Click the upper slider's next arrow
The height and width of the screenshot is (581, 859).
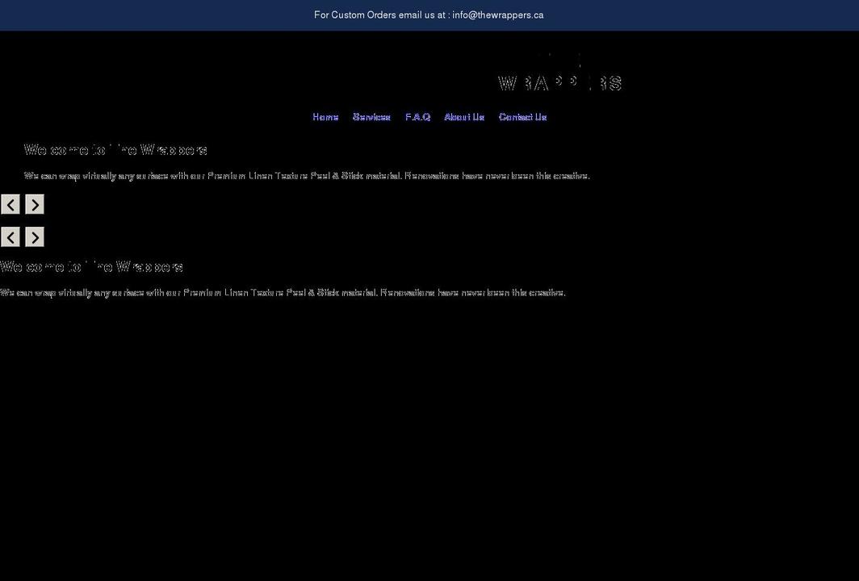(35, 204)
